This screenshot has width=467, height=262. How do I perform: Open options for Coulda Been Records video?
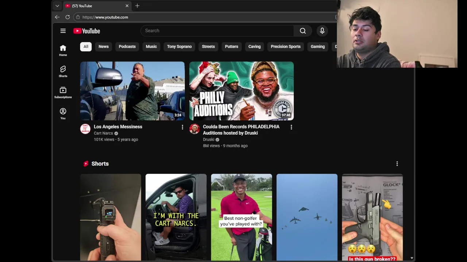(291, 127)
